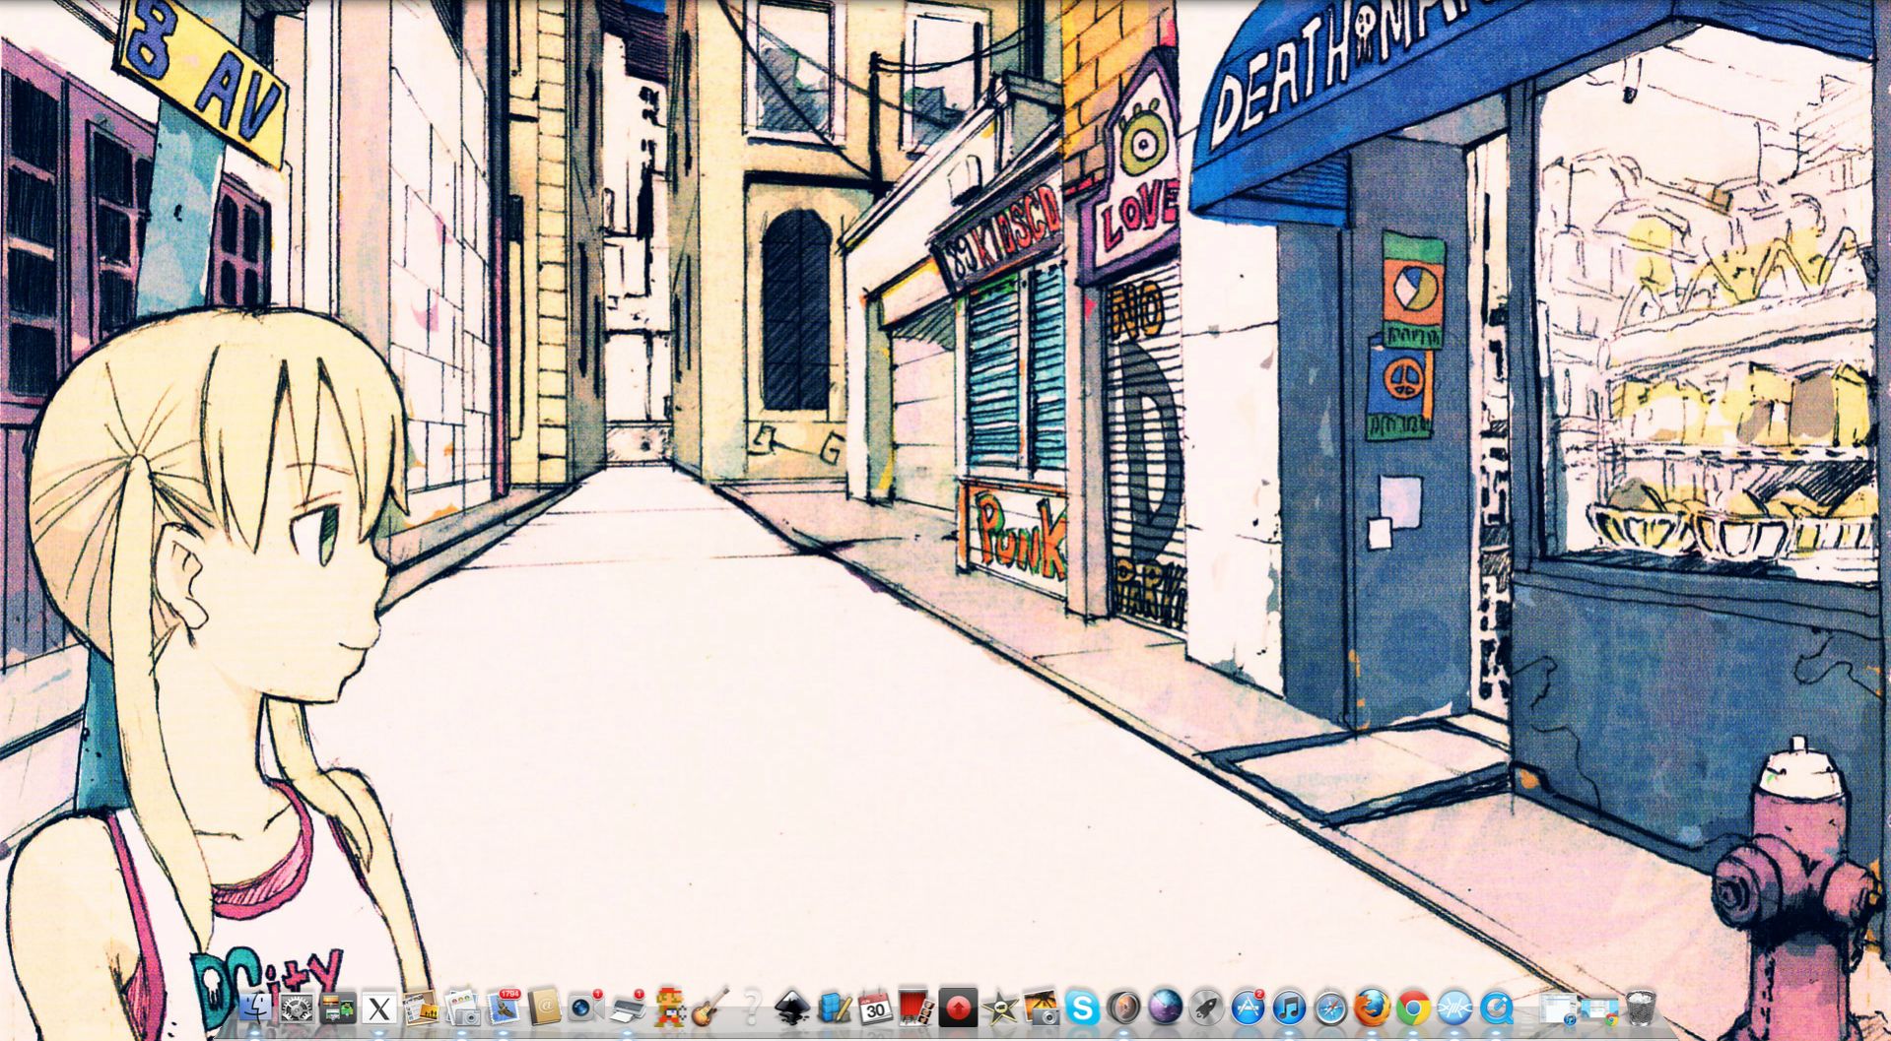Open Finder from the dock
Viewport: 1891px width, 1041px height.
click(x=254, y=1008)
